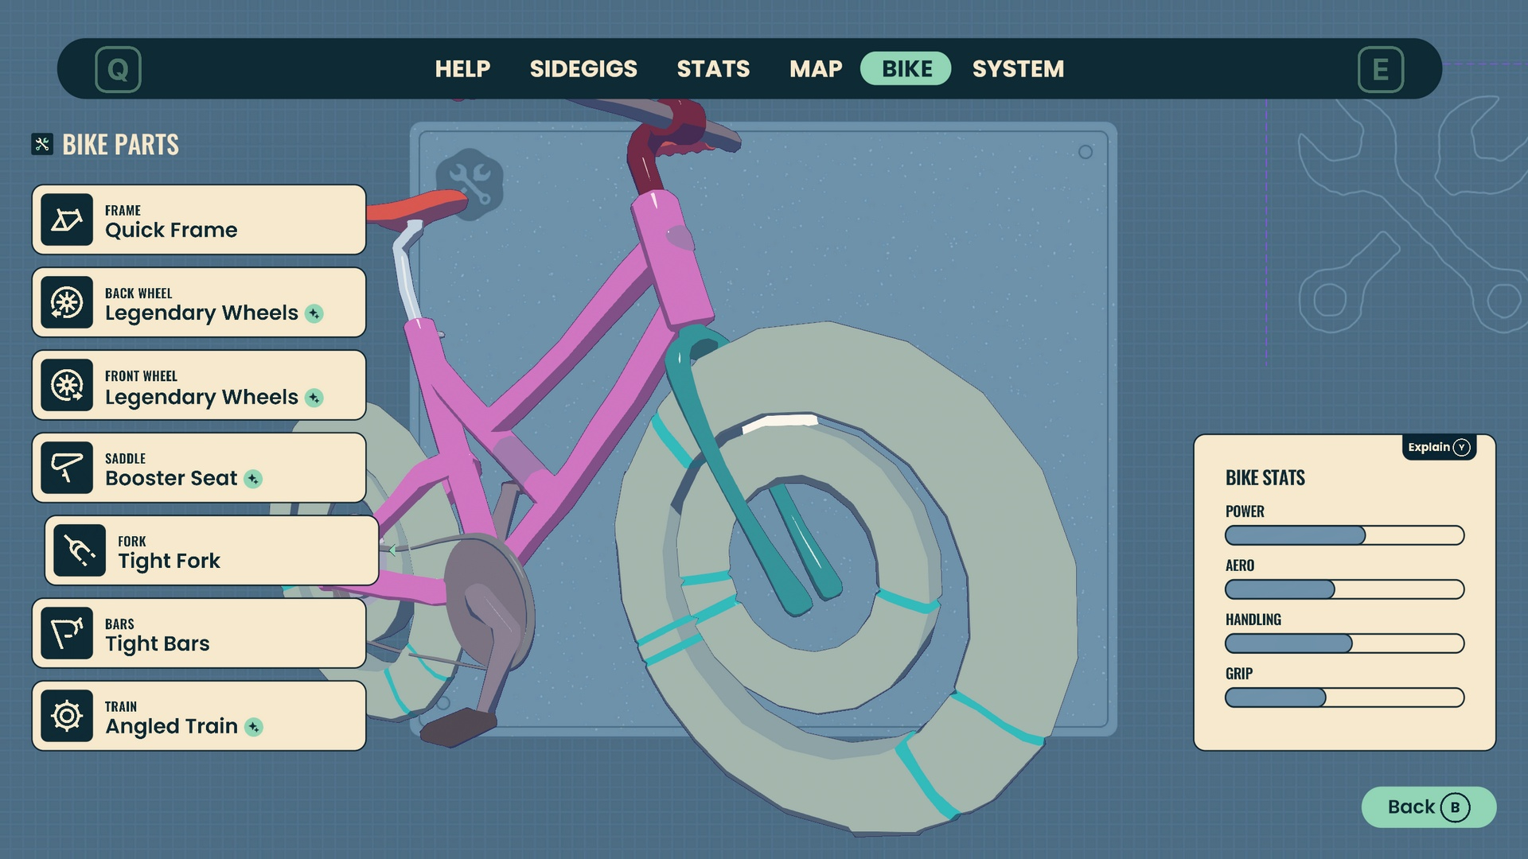Click the BIKE STATS heading
This screenshot has height=859, width=1528.
click(x=1265, y=478)
